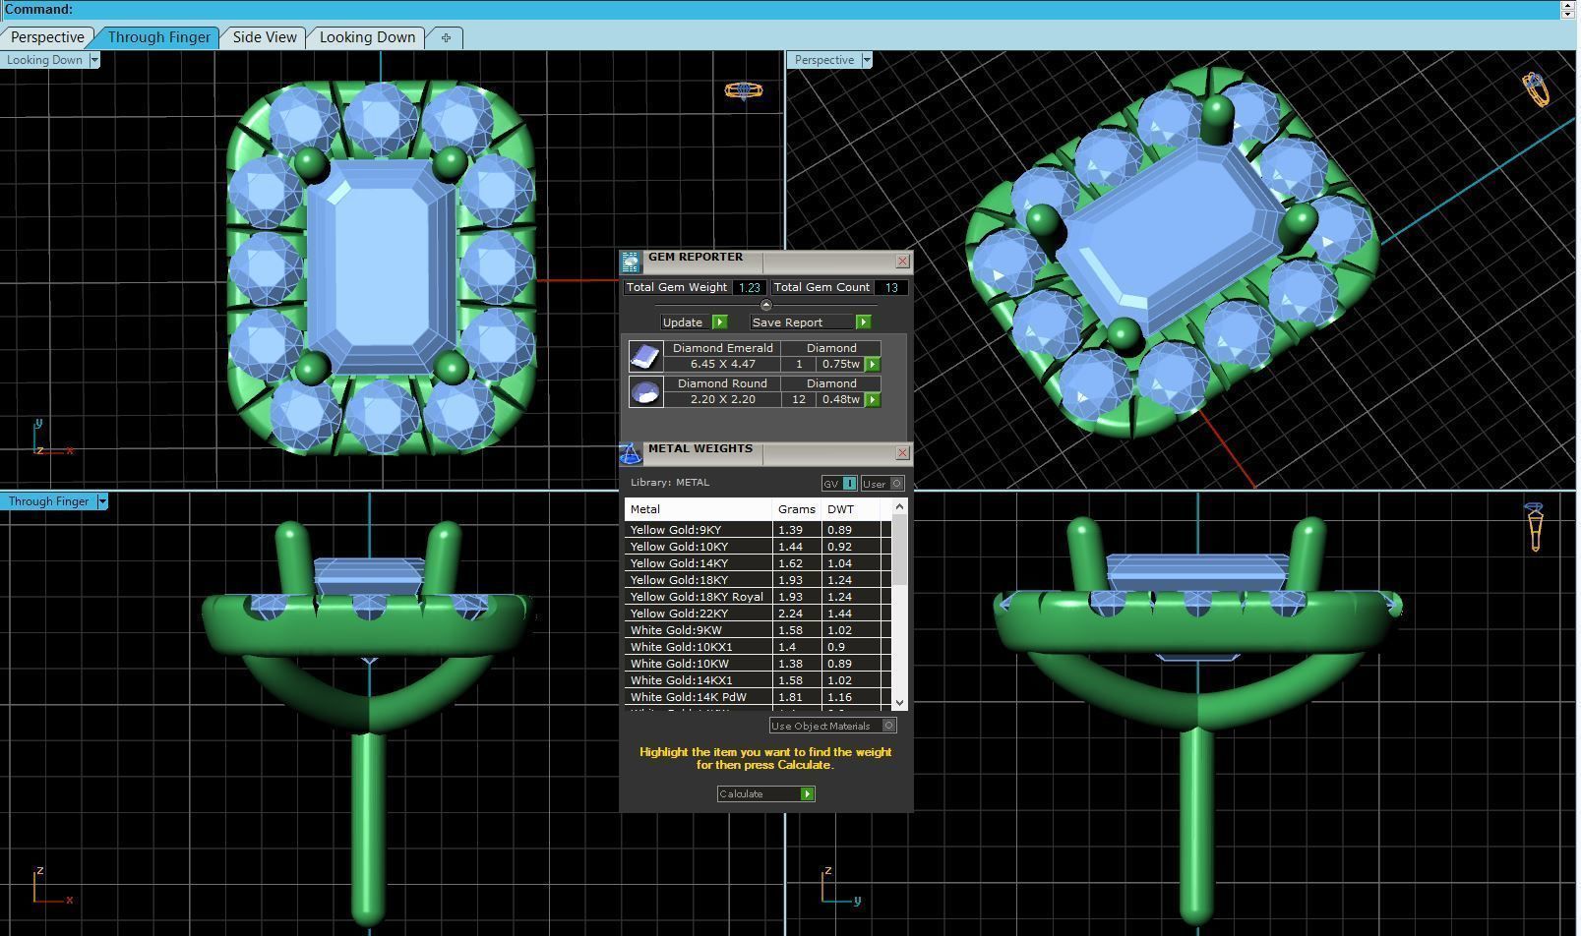Click the 0.75tw weight cell
This screenshot has height=936, width=1581.
click(840, 365)
